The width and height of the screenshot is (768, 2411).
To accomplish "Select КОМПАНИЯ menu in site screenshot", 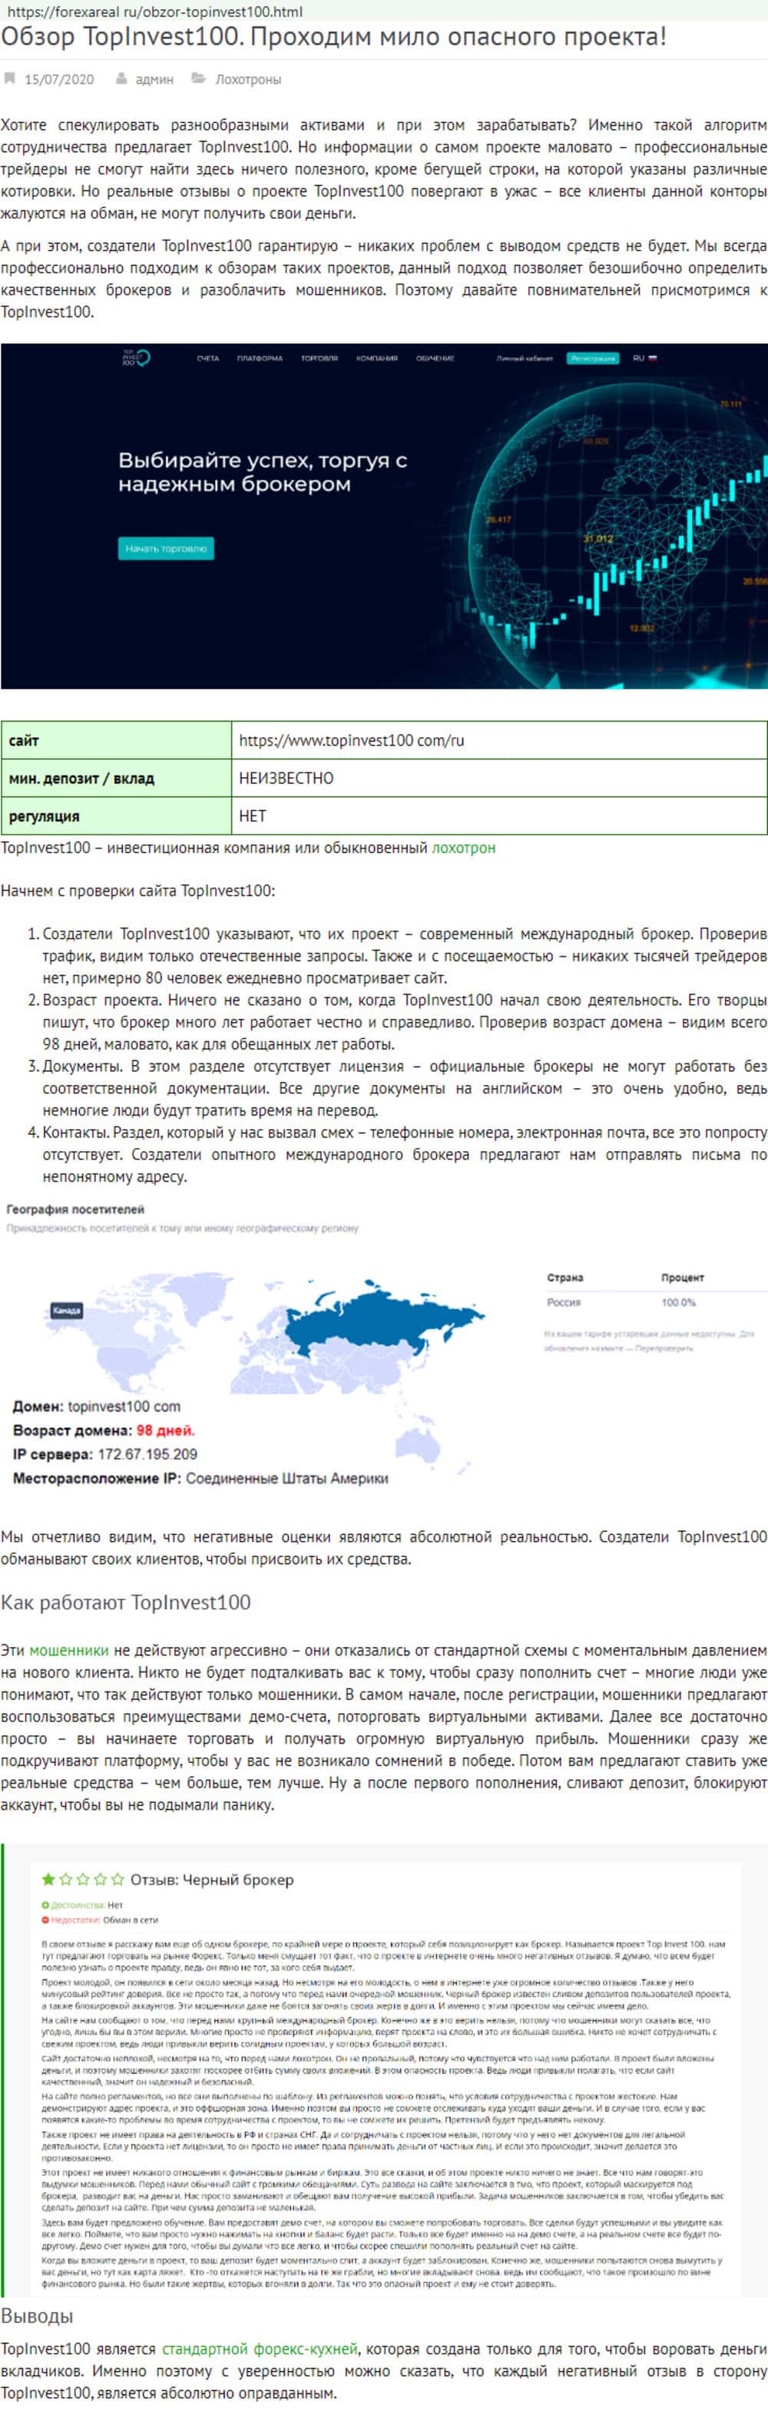I will click(x=376, y=359).
